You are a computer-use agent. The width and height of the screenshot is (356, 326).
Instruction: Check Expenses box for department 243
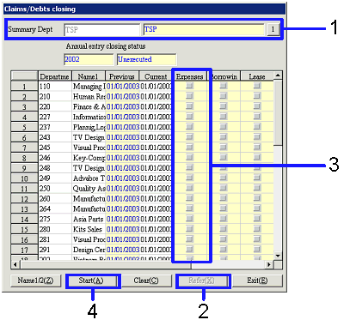tap(189, 137)
